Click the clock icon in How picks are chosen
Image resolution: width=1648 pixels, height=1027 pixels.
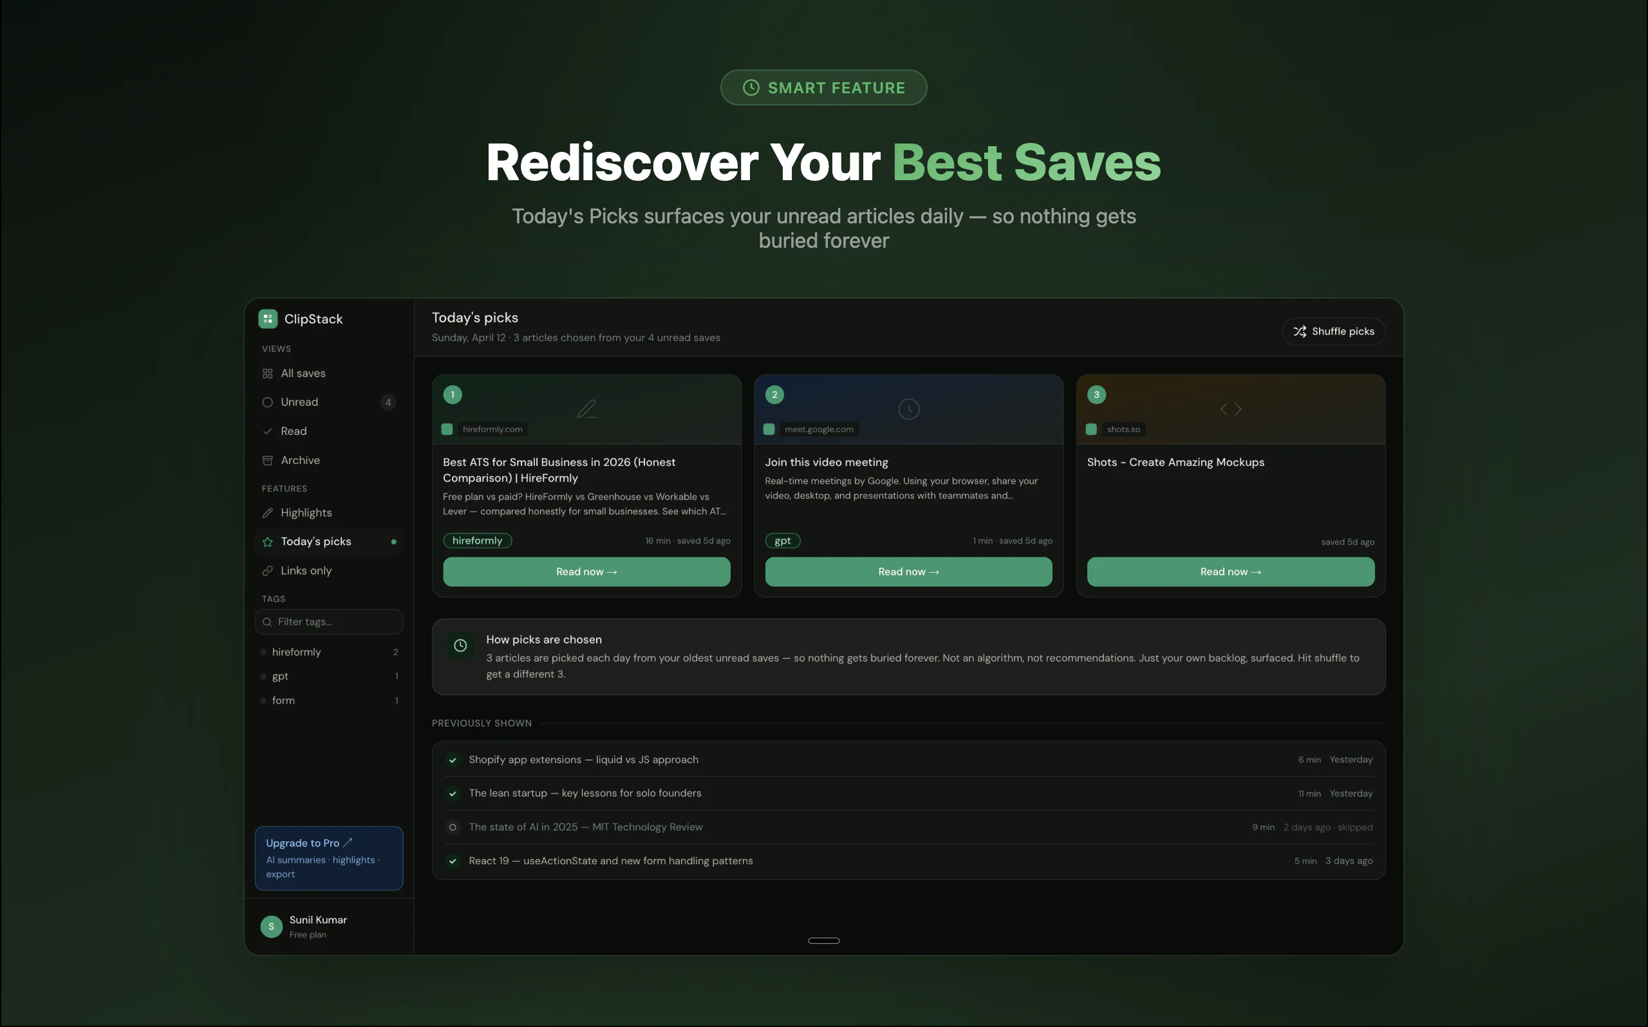(460, 645)
